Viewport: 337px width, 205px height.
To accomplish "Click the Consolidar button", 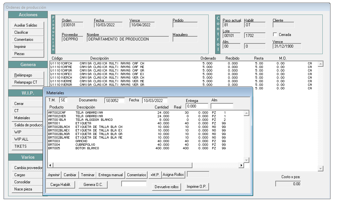I will (27, 182).
